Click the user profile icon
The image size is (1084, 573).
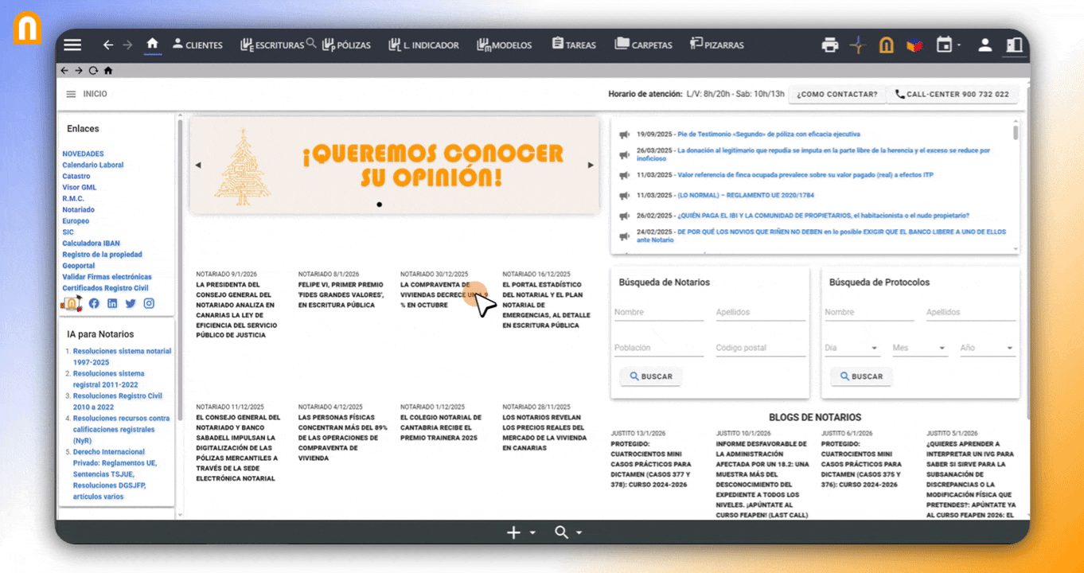click(985, 45)
